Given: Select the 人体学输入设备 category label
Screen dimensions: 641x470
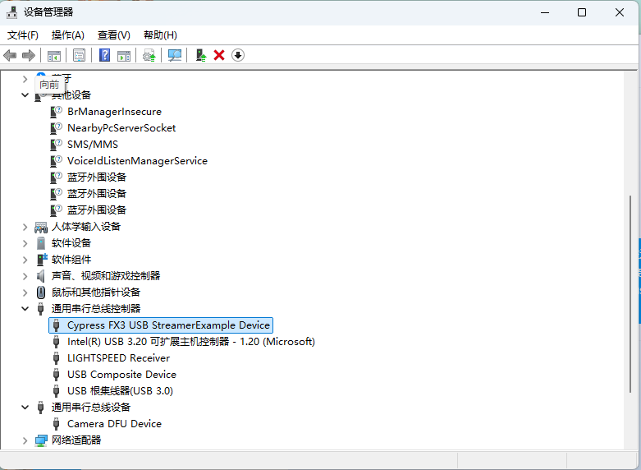Looking at the screenshot, I should [86, 227].
